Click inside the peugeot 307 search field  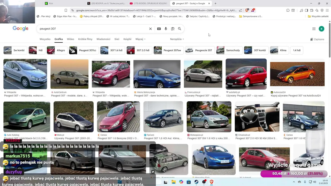pos(93,29)
